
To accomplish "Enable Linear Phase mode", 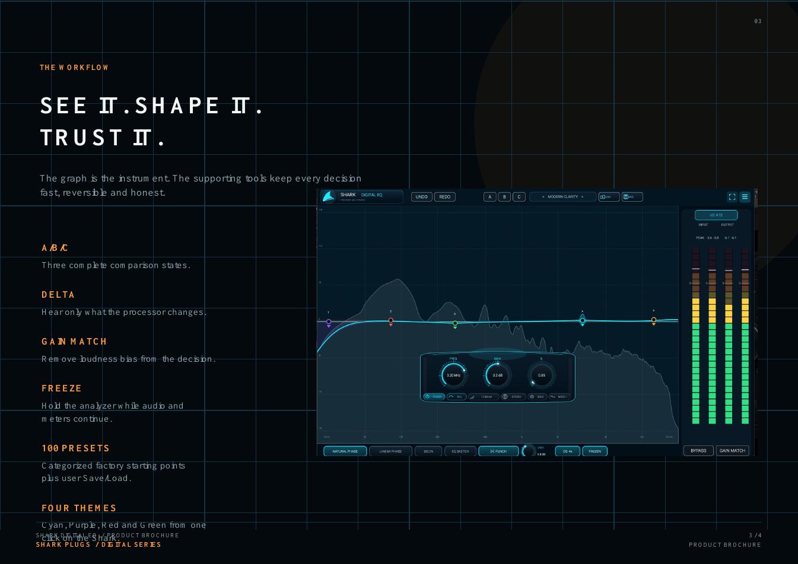I will point(390,451).
